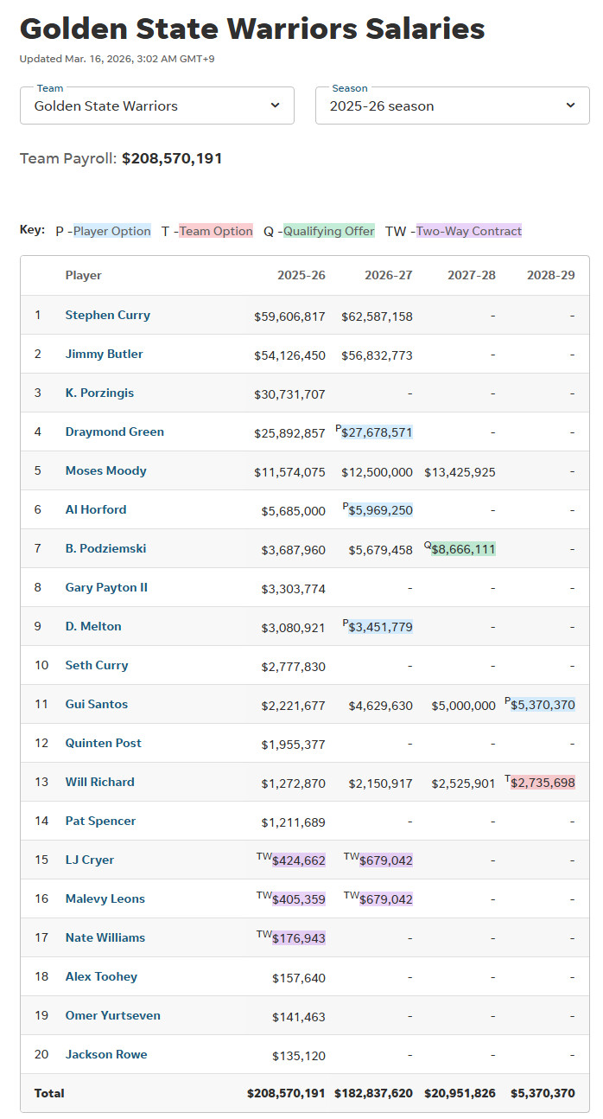Click Al Horford's player link

pos(96,509)
